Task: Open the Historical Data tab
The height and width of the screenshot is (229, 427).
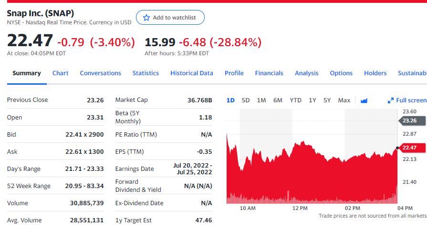Action: [192, 73]
